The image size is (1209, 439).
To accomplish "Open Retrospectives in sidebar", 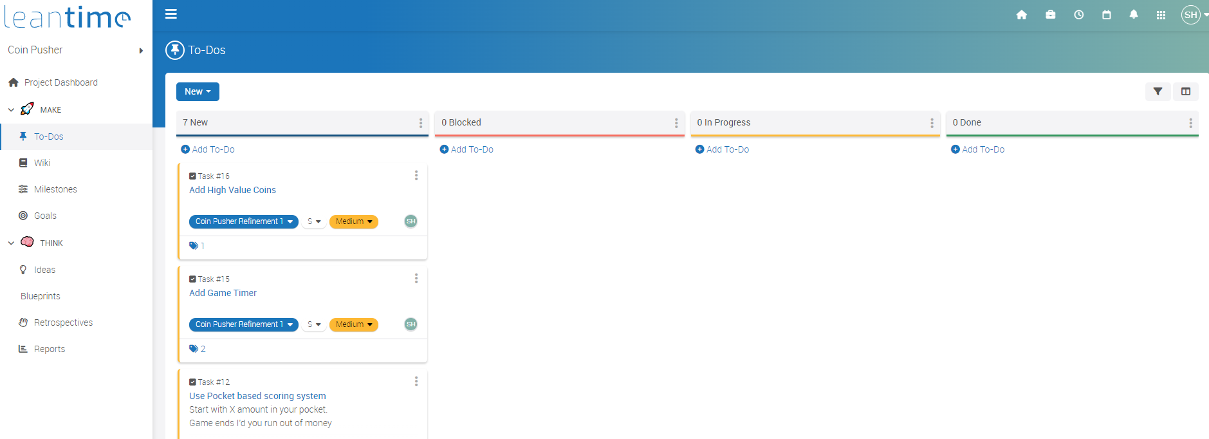I will tap(63, 322).
